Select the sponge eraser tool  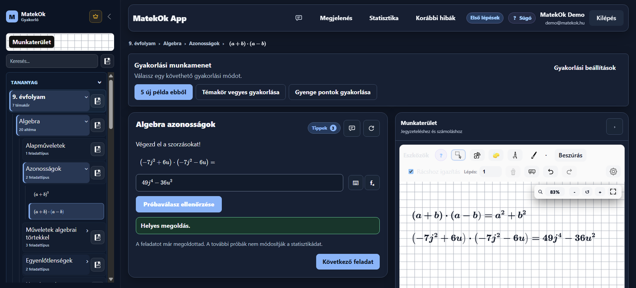[x=496, y=155]
